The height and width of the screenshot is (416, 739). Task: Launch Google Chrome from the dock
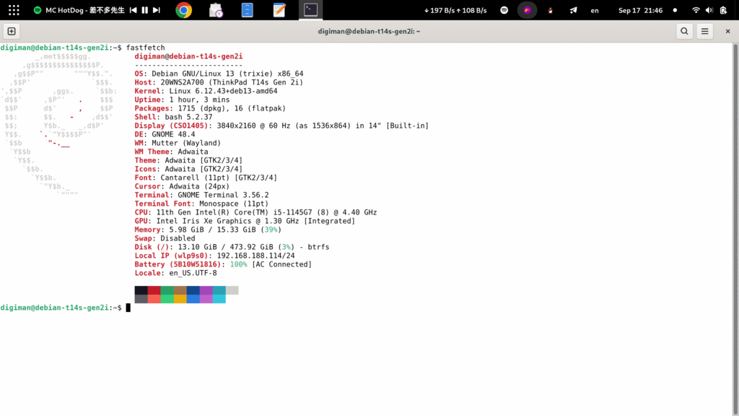tap(184, 10)
